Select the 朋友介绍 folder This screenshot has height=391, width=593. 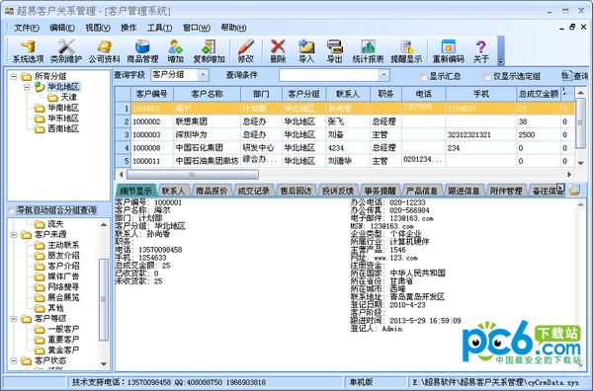[56, 256]
